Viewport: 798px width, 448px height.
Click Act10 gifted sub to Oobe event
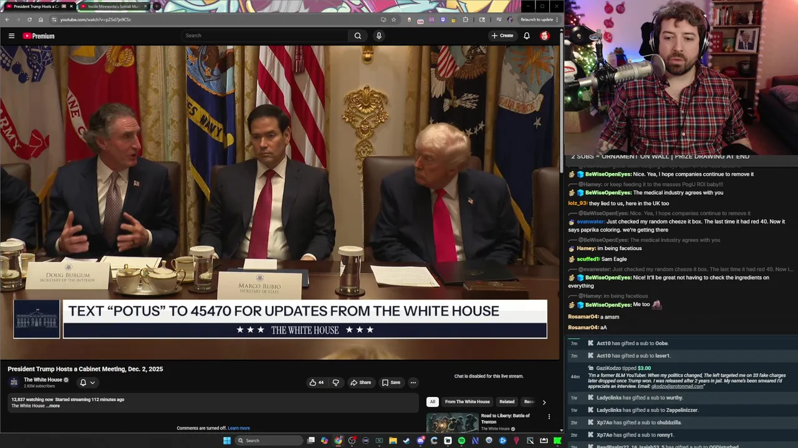click(x=632, y=343)
